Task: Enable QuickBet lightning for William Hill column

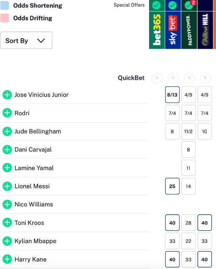Action: [x=205, y=78]
